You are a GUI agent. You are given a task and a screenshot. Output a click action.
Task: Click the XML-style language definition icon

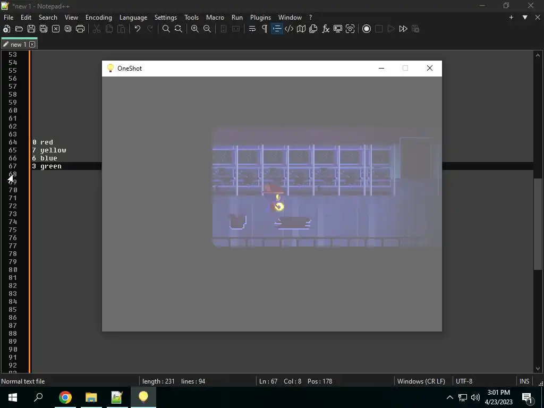click(x=289, y=29)
